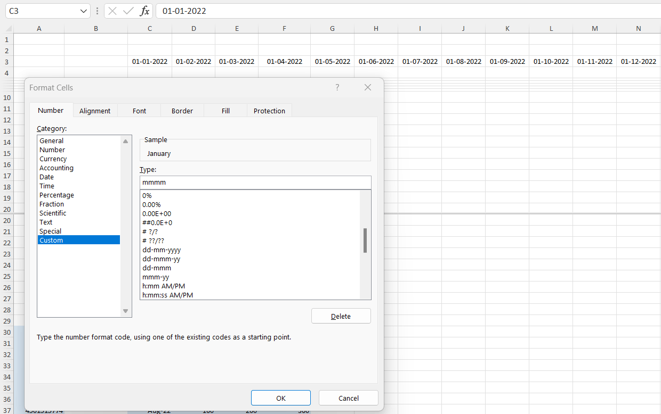Click the Insert Function fx icon
Screen dimensions: 661x414
point(144,11)
